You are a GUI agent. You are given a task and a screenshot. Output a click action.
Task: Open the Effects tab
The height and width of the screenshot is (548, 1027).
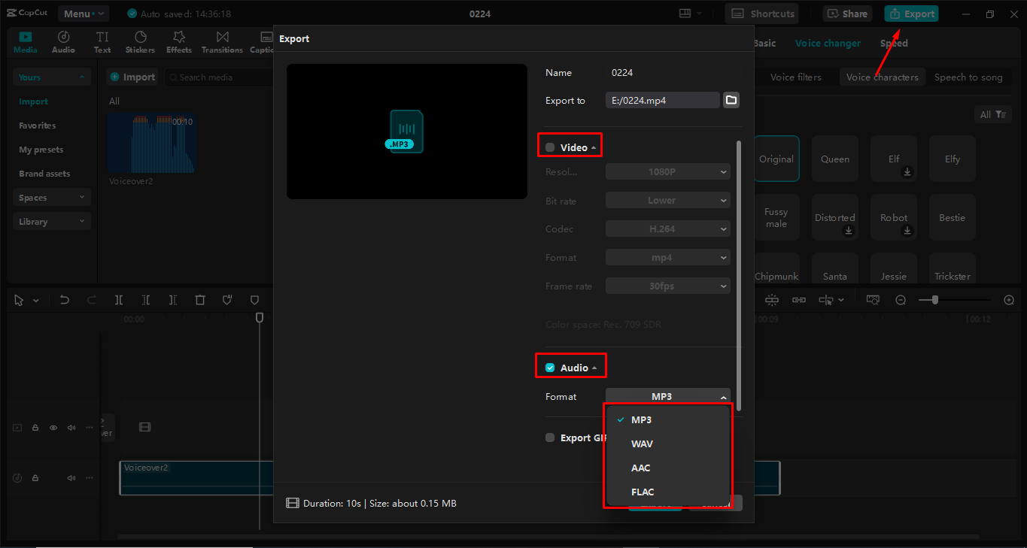click(x=179, y=42)
